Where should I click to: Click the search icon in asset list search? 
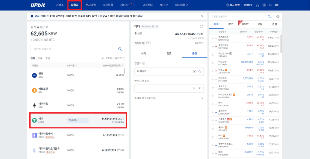120,49
